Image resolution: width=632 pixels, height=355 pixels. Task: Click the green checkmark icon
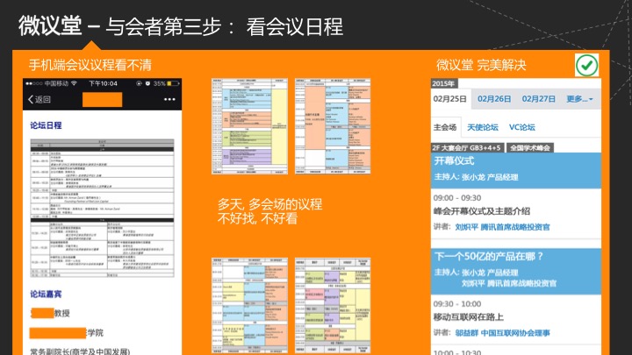(x=585, y=65)
